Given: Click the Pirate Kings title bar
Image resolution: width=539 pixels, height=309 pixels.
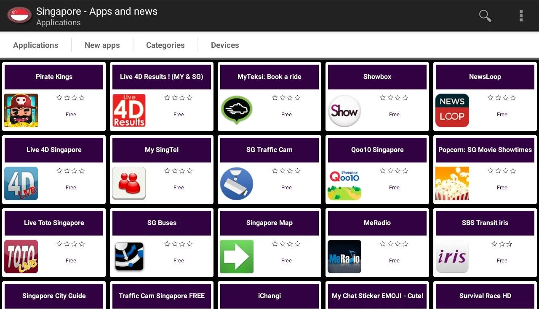Looking at the screenshot, I should pos(54,77).
